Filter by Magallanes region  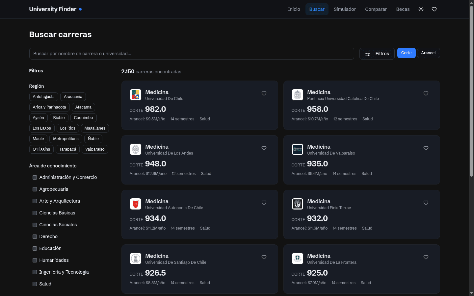point(95,128)
